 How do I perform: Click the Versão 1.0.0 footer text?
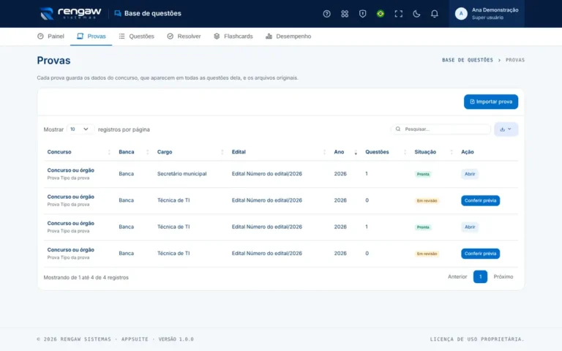(176, 339)
